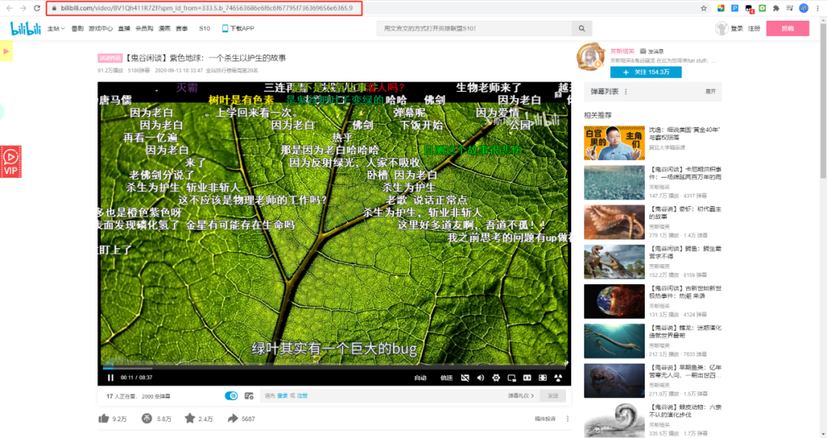Viewport: 827px width, 438px height.
Task: Click the radiation-shaped icon in player bar
Action: tap(558, 378)
